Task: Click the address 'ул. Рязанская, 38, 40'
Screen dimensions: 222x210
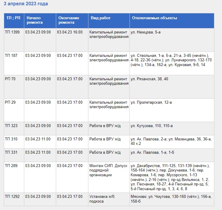Action: pos(149,79)
